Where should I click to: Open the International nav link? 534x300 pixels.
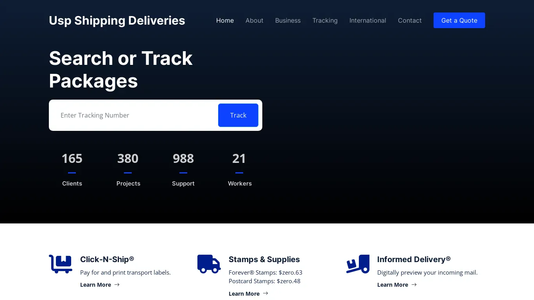click(x=367, y=20)
